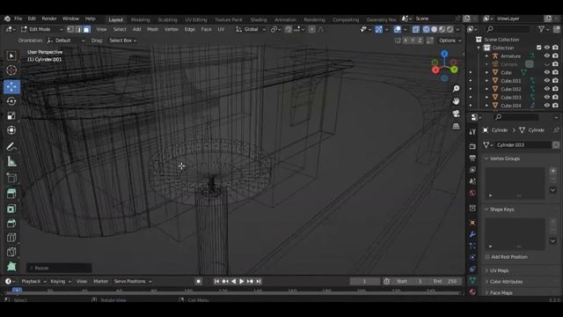Image resolution: width=563 pixels, height=317 pixels.
Task: Switch to the Modeling workspace tab
Action: (141, 19)
